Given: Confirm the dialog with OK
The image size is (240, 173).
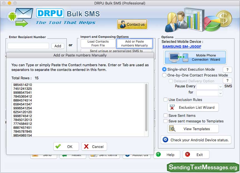Looking at the screenshot, I should tap(66, 147).
